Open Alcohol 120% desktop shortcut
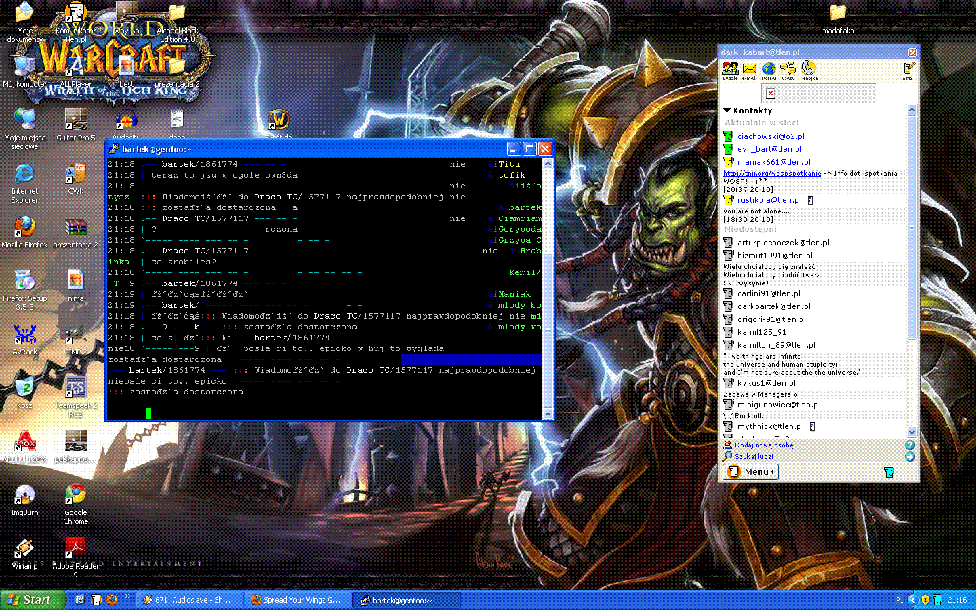Screen dimensions: 976x610 [x=24, y=447]
